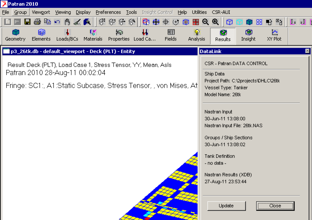Open the Utilities menu
Screen dimensions: 312x220
tap(199, 12)
